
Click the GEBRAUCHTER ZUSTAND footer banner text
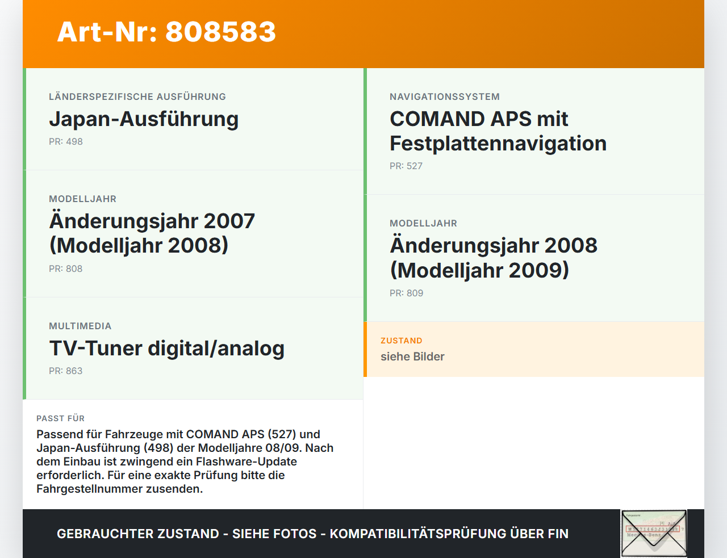coord(312,534)
